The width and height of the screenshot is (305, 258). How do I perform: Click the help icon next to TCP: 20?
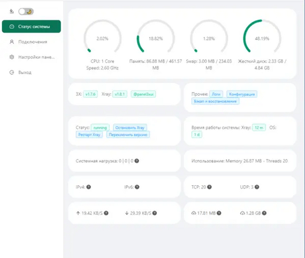pyautogui.click(x=209, y=187)
